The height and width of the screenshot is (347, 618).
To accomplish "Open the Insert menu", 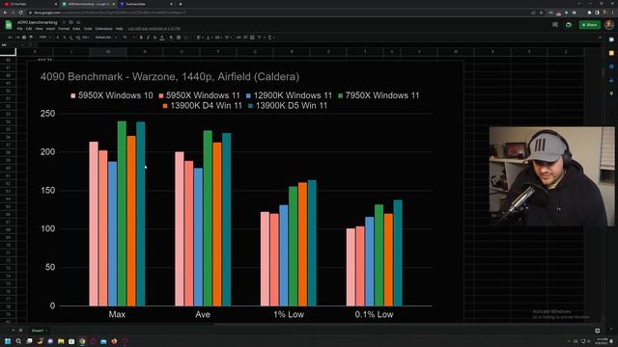I will coord(50,29).
